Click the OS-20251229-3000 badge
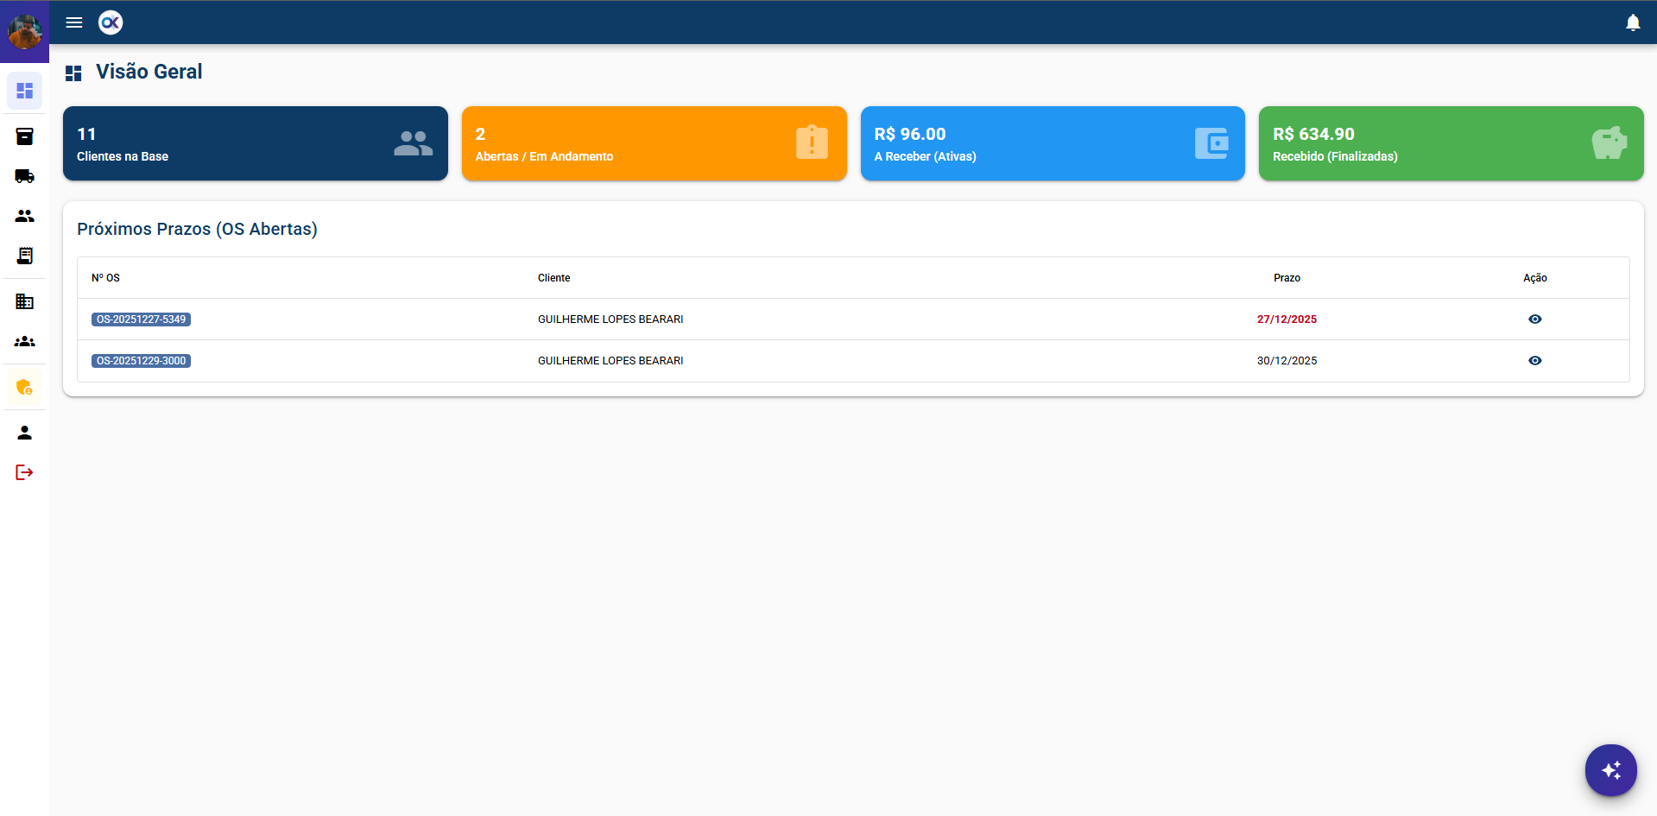The width and height of the screenshot is (1657, 816). 141,360
